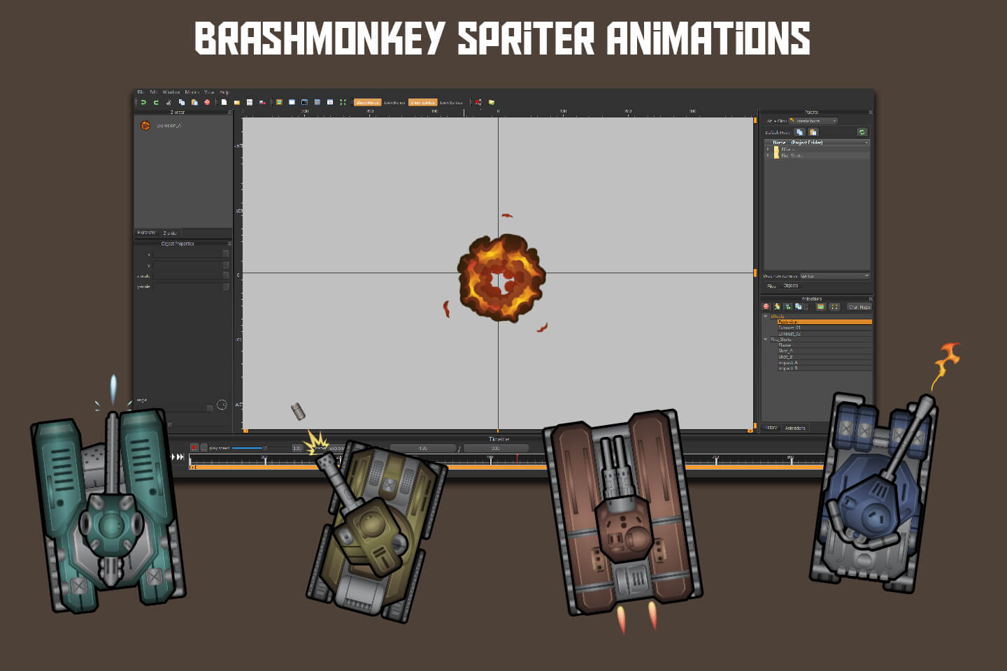The width and height of the screenshot is (1007, 671).
Task: Open the Help menu
Action: point(224,92)
